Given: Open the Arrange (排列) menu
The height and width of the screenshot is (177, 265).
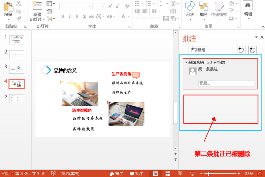Looking at the screenshot, I should tap(203, 11).
